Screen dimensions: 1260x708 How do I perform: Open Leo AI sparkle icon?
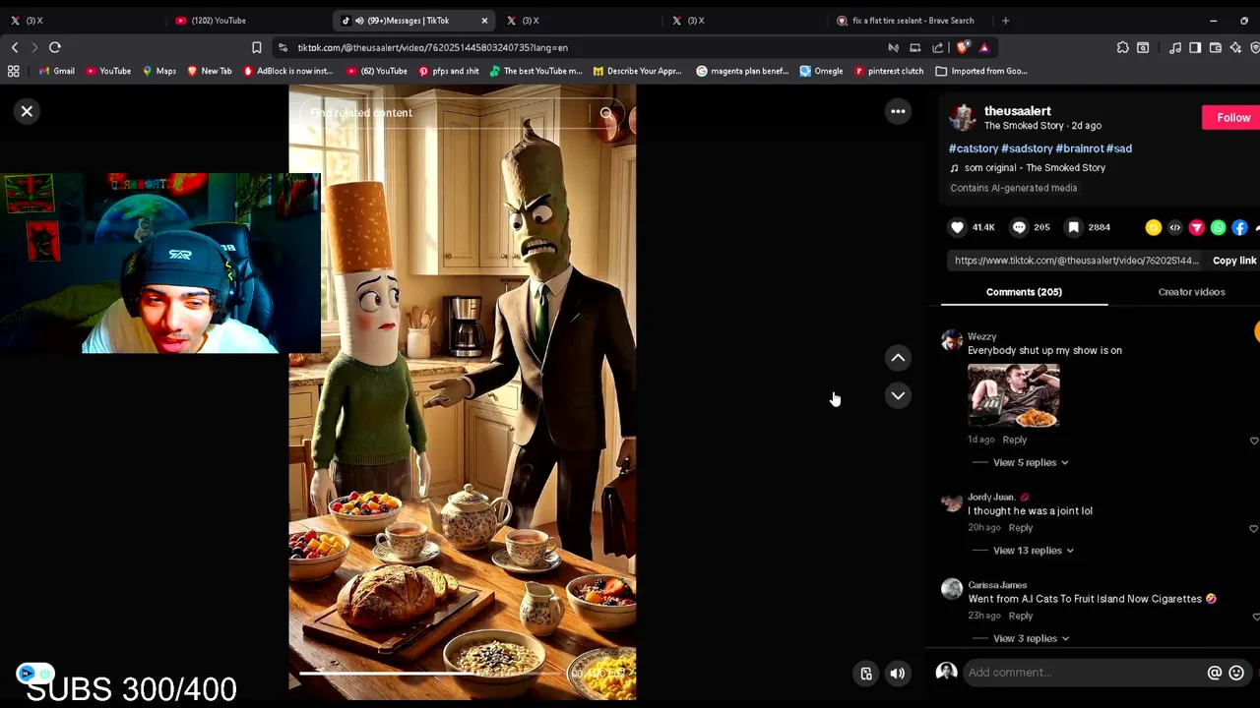click(x=1234, y=47)
